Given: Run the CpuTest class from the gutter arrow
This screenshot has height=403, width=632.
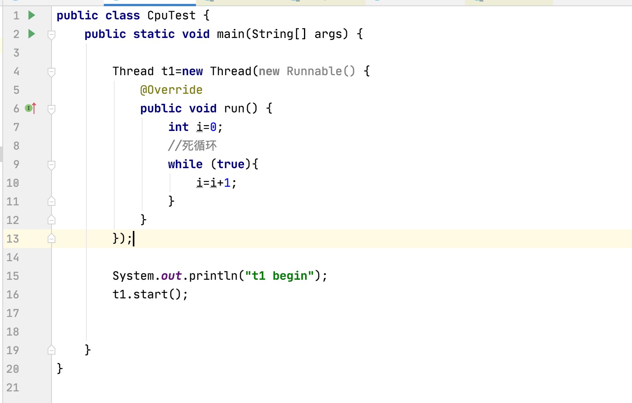Looking at the screenshot, I should 32,15.
